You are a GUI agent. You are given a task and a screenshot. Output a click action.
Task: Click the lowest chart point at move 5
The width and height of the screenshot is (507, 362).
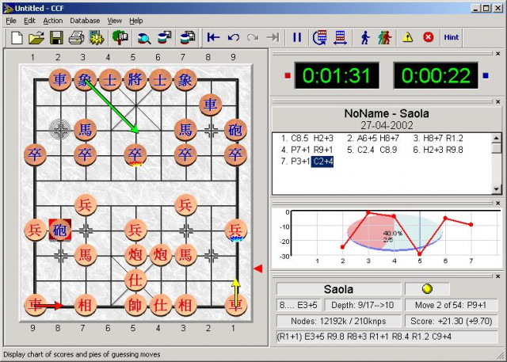[420, 254]
